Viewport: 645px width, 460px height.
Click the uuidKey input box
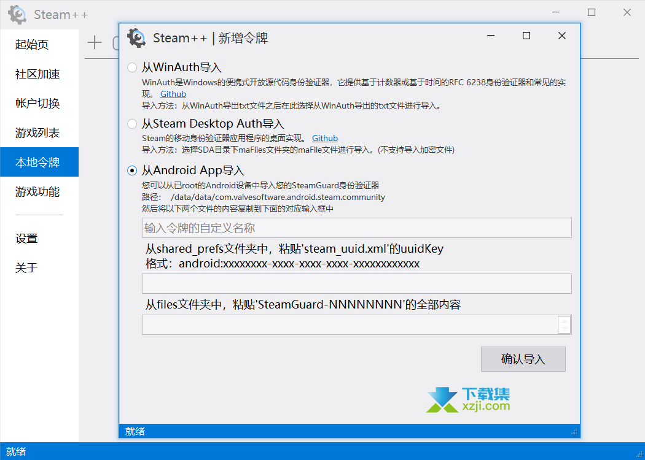(357, 284)
